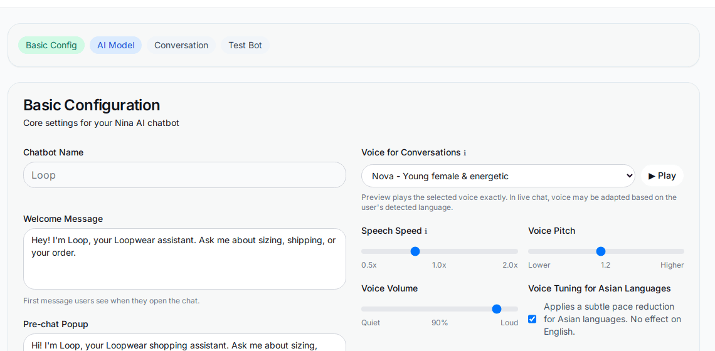
Task: Click the '2.0x' speed label
Action: [x=511, y=265]
